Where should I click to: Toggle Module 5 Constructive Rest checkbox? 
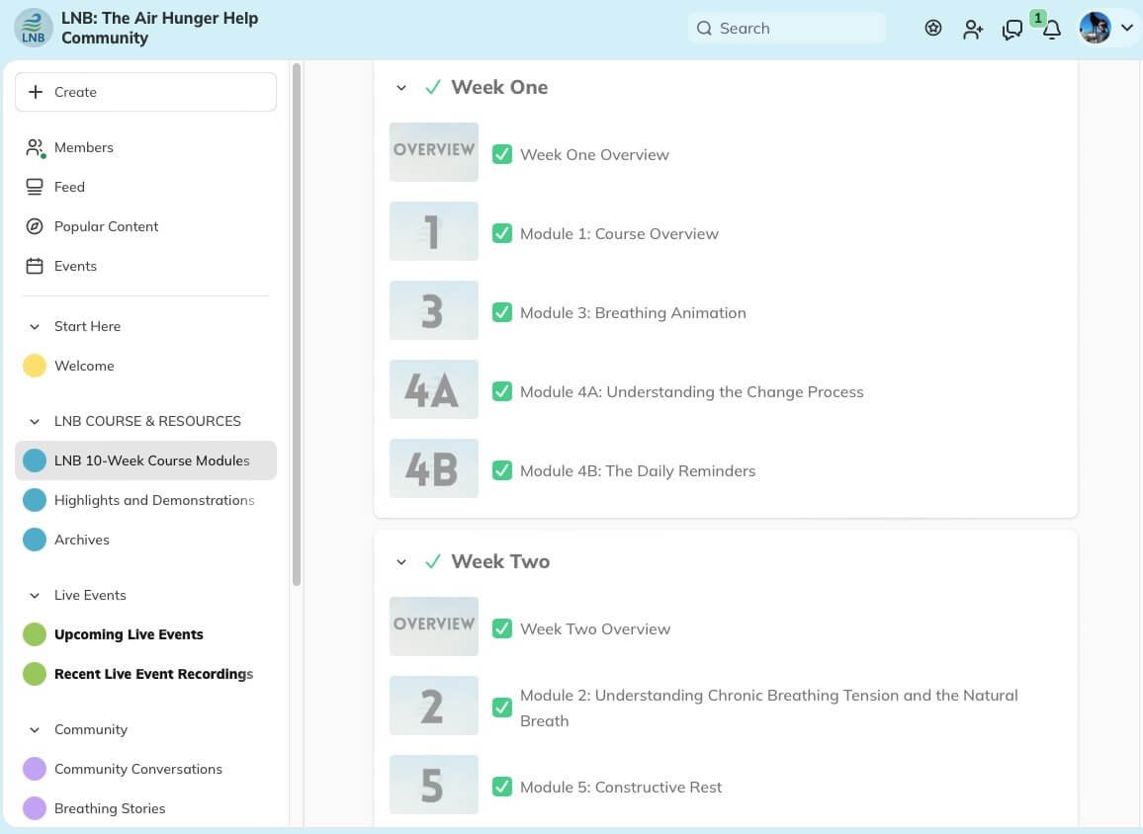click(501, 787)
